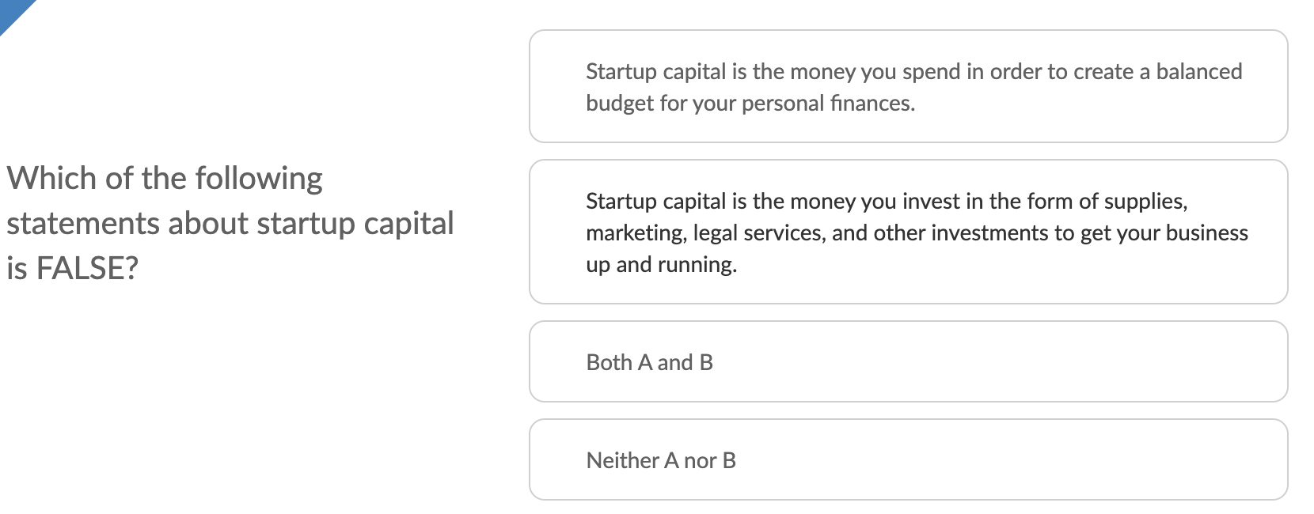Image resolution: width=1314 pixels, height=514 pixels.
Task: Click 'Both A and B' label text
Action: pos(649,362)
